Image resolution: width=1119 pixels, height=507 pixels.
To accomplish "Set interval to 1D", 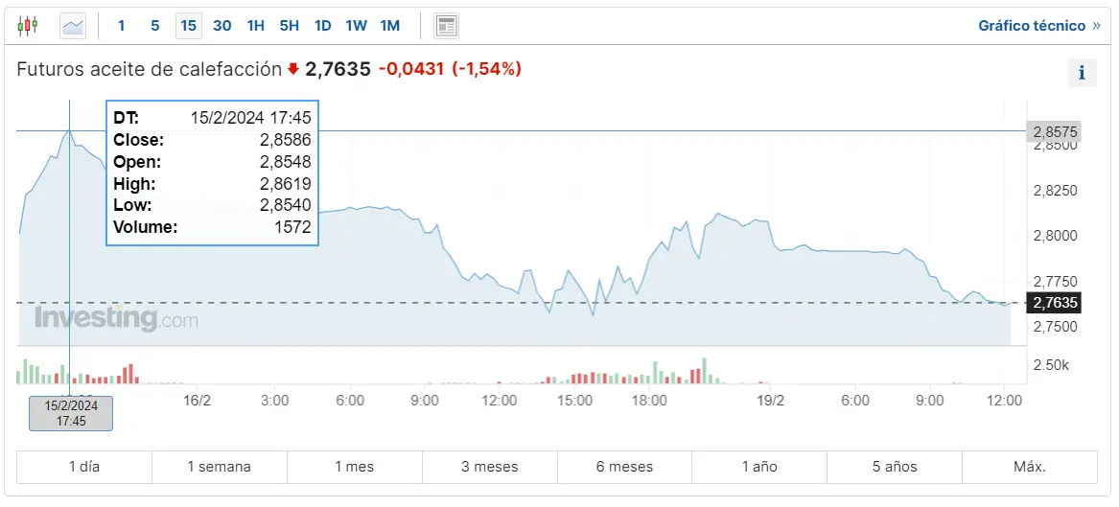I will (323, 26).
